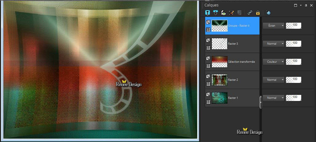This screenshot has width=316, height=142.
Task: Open Normal blend mode dropdown for Raster 1
Action: 274,98
